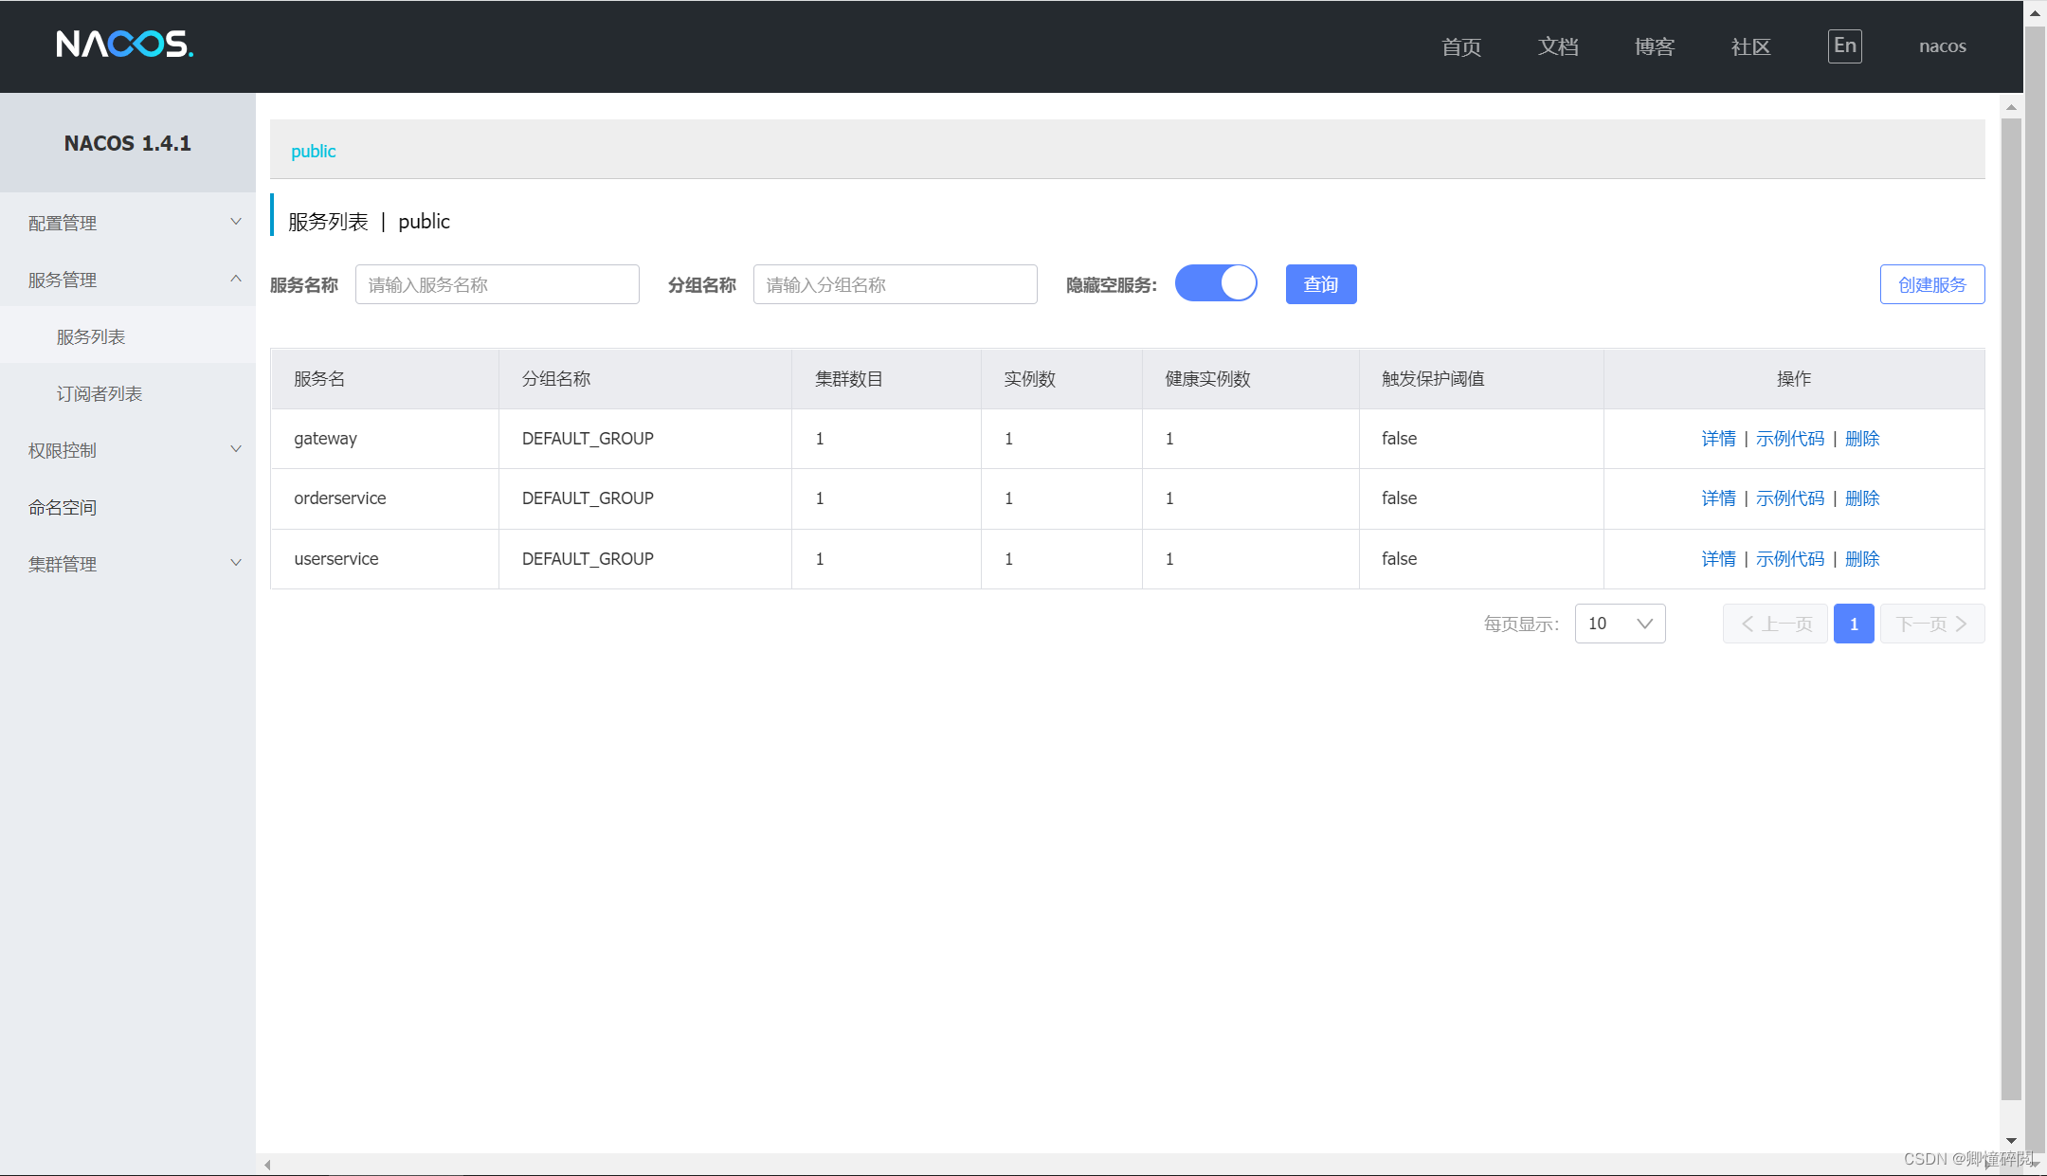The image size is (2047, 1176).
Task: Focus the 分组名称 input field
Action: 896,284
